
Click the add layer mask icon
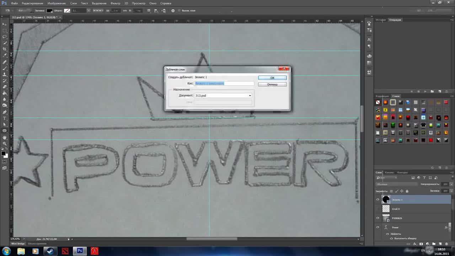pos(421,244)
